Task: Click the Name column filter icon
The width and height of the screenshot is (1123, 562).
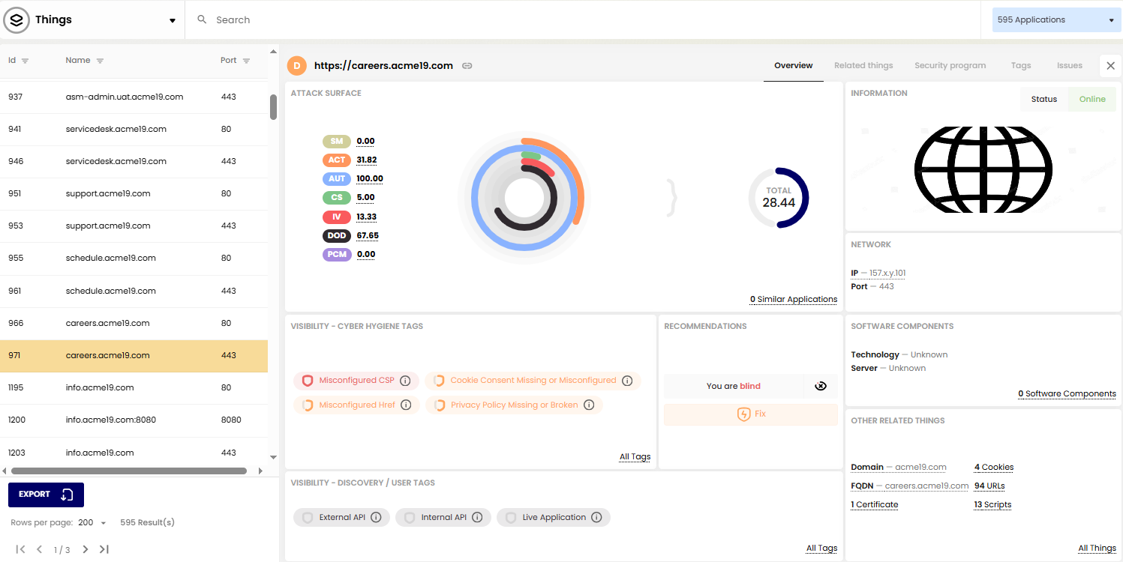Action: (100, 61)
